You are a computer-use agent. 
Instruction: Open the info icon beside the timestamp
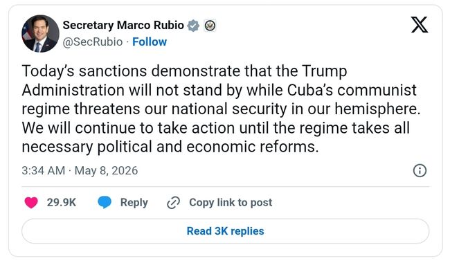[420, 171]
